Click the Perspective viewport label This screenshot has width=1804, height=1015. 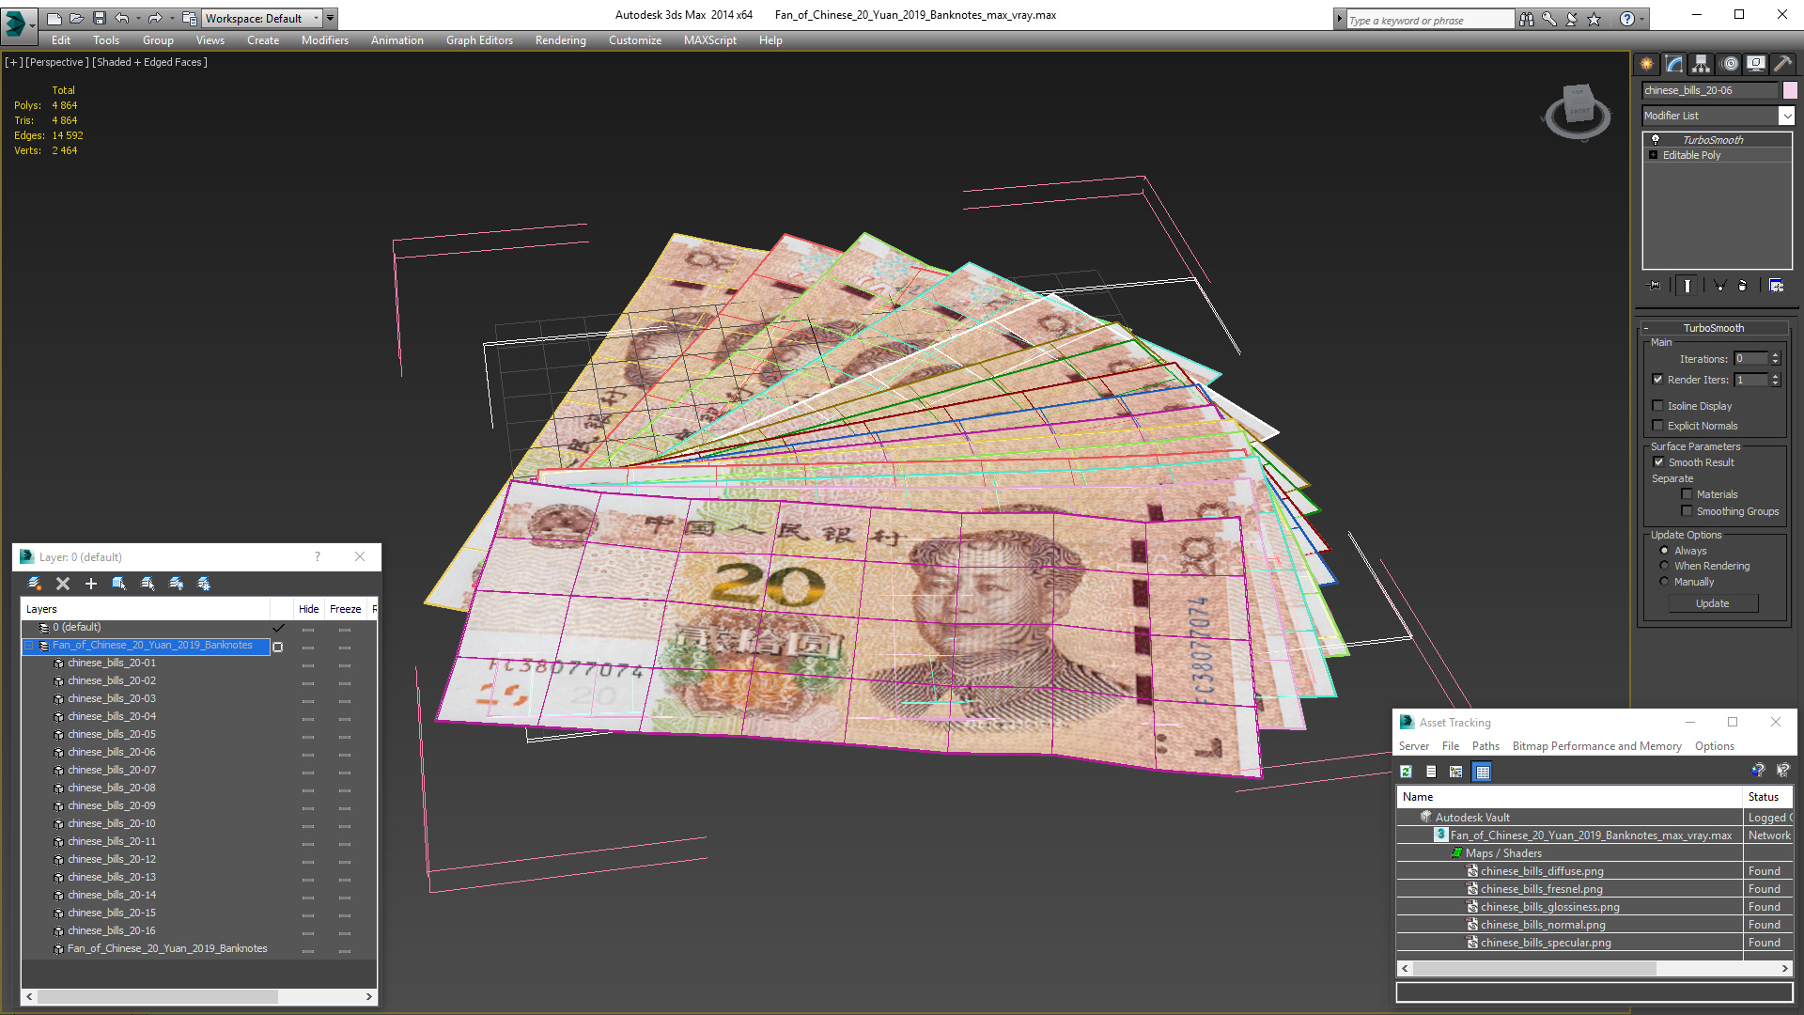(57, 62)
